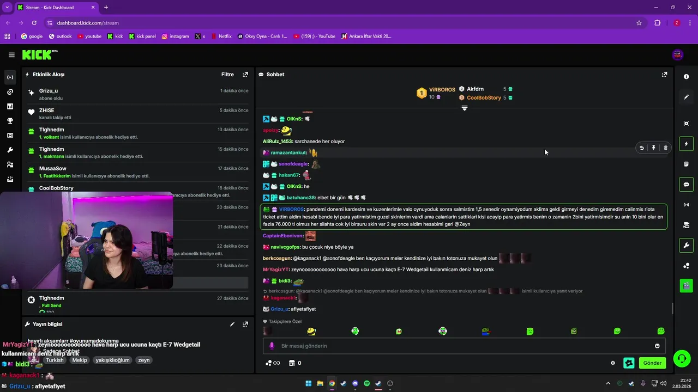Open Spotify from the Windows taskbar

[366, 383]
